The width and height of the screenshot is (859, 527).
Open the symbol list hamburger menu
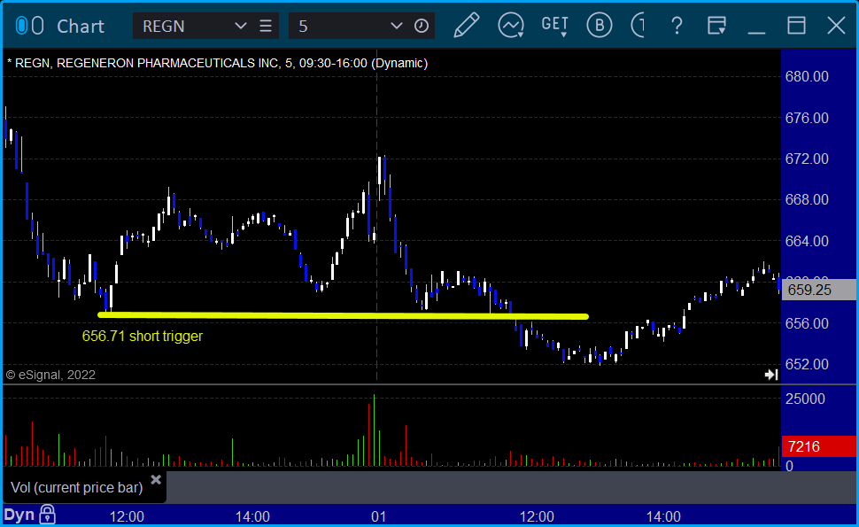266,26
